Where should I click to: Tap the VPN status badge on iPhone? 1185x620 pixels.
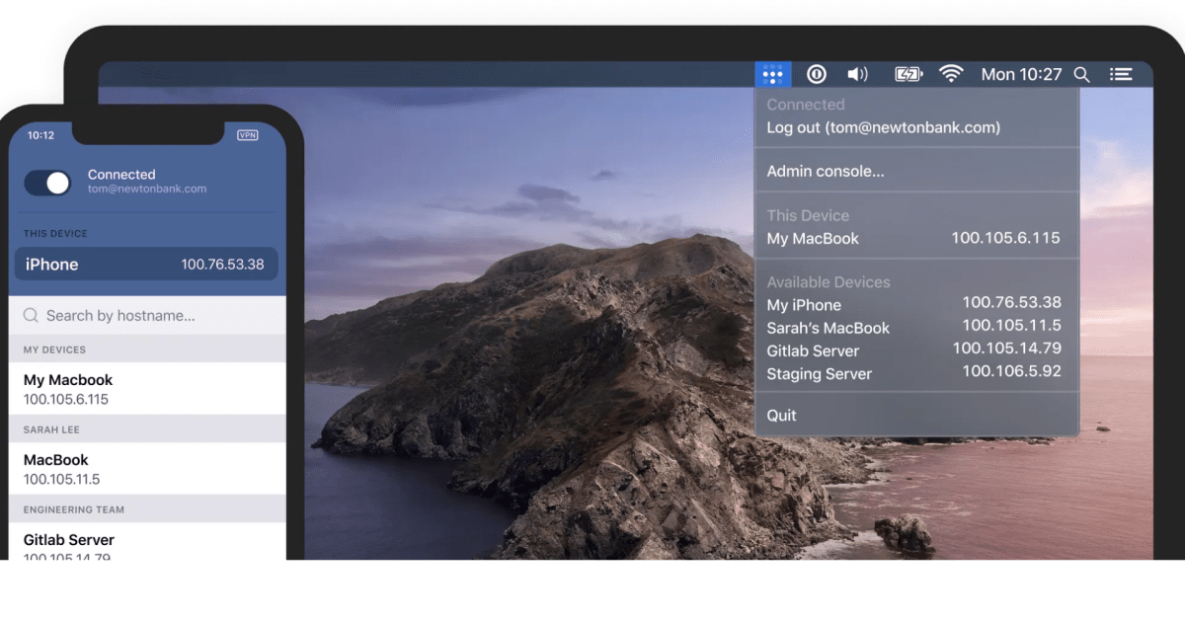tap(247, 135)
